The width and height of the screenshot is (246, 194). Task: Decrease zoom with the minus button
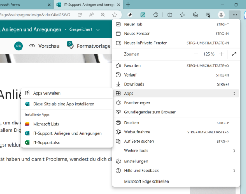[196, 54]
